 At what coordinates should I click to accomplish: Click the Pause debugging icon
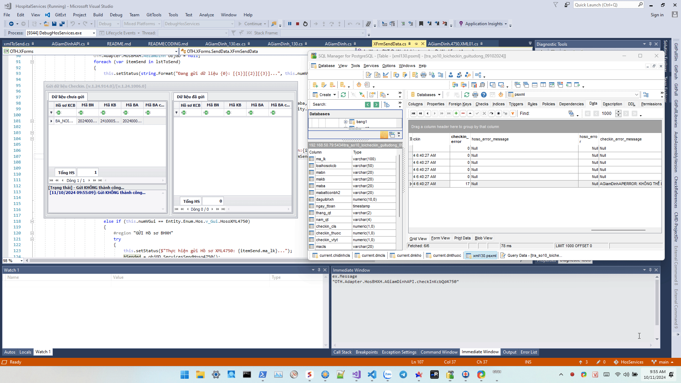coord(290,24)
